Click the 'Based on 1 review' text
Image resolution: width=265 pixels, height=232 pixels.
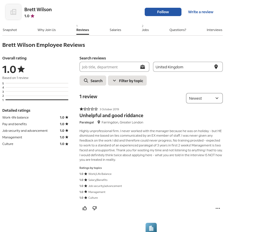tap(16, 78)
